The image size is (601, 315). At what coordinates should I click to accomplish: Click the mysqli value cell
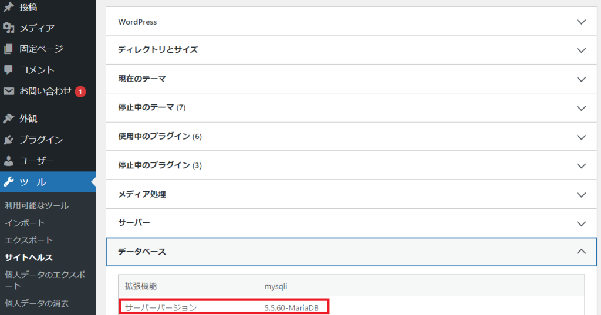pos(276,286)
